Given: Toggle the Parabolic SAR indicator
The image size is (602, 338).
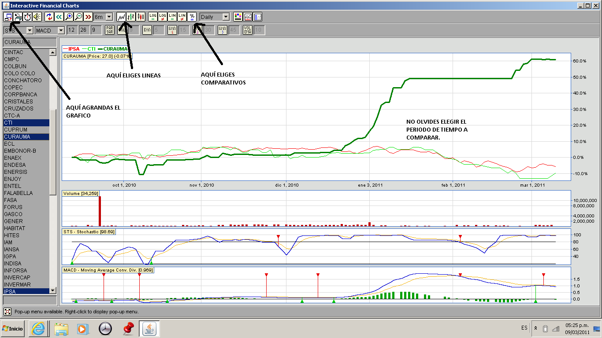Looking at the screenshot, I should click(109, 30).
